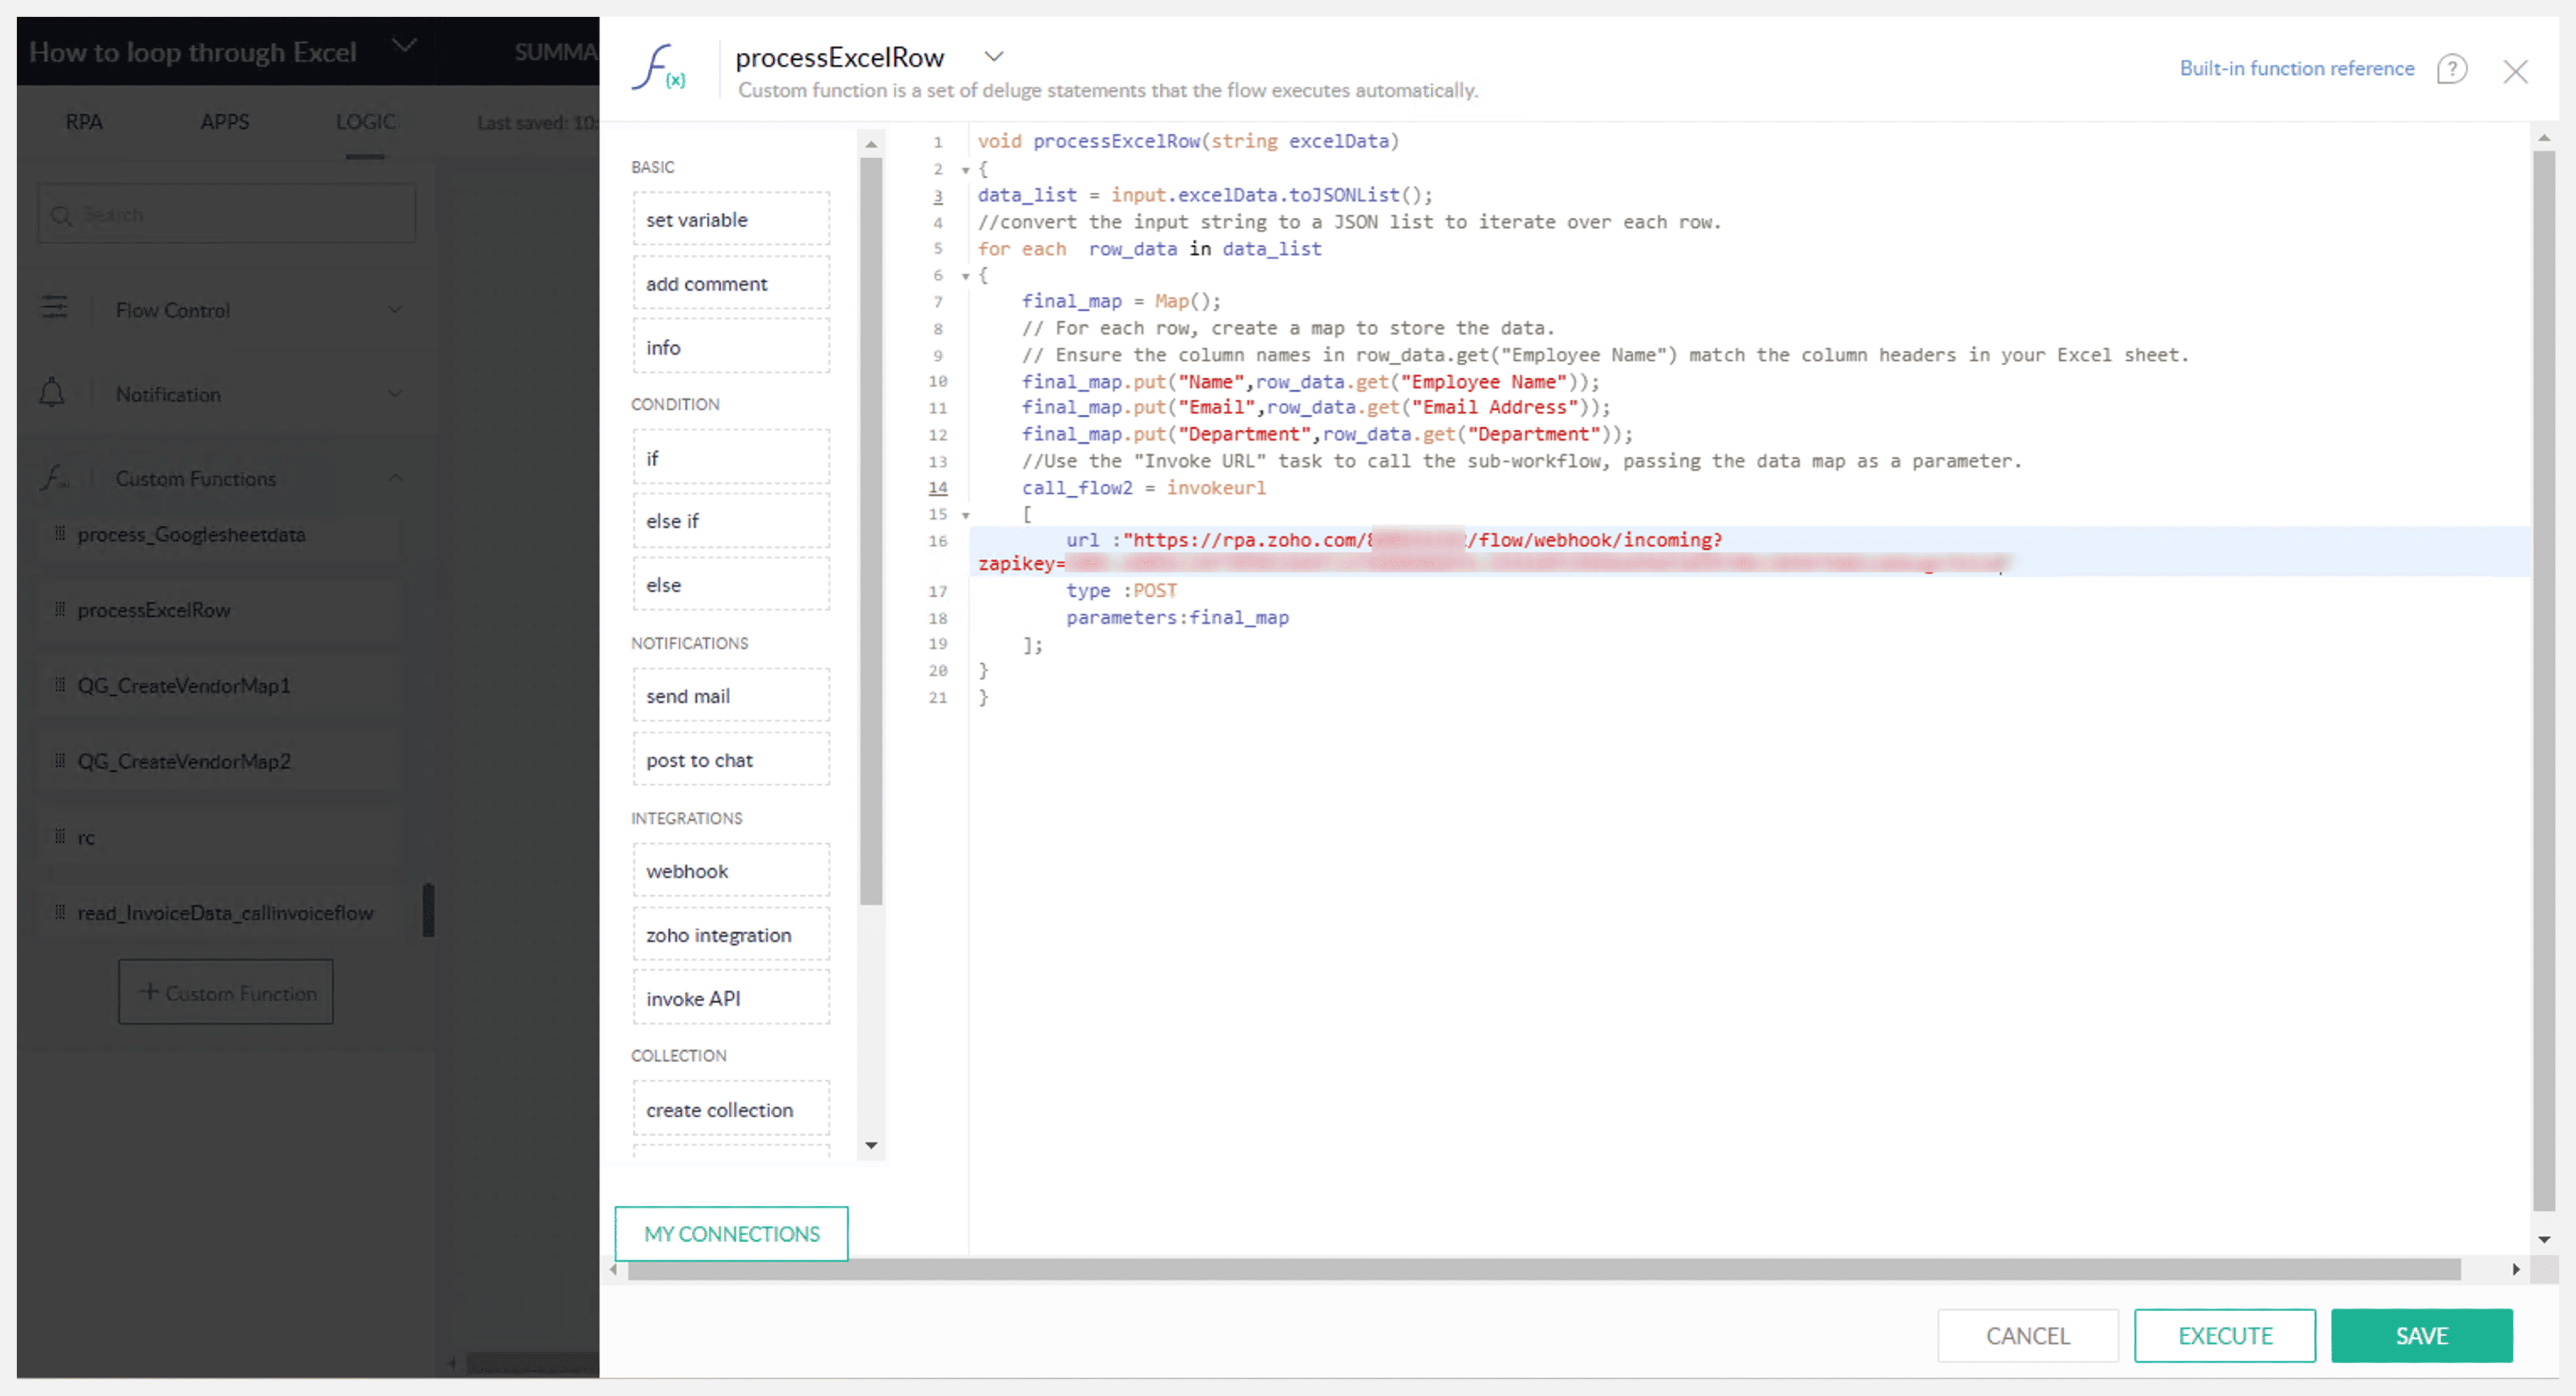
Task: Open Built-in function reference link
Action: pos(2296,68)
